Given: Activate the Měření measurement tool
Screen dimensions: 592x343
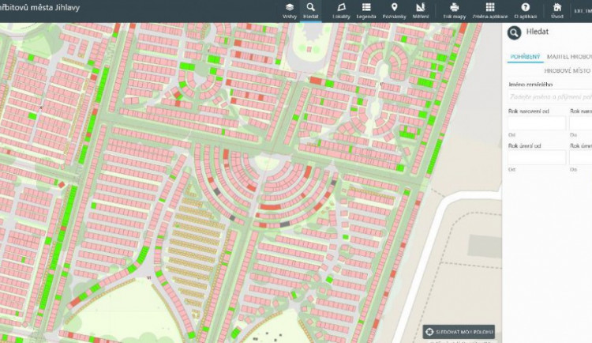Looking at the screenshot, I should [x=421, y=9].
